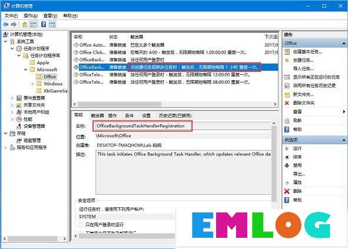The height and width of the screenshot is (249, 348).
Task: Select 磁盘管理 in the tree
Action: coord(32,141)
